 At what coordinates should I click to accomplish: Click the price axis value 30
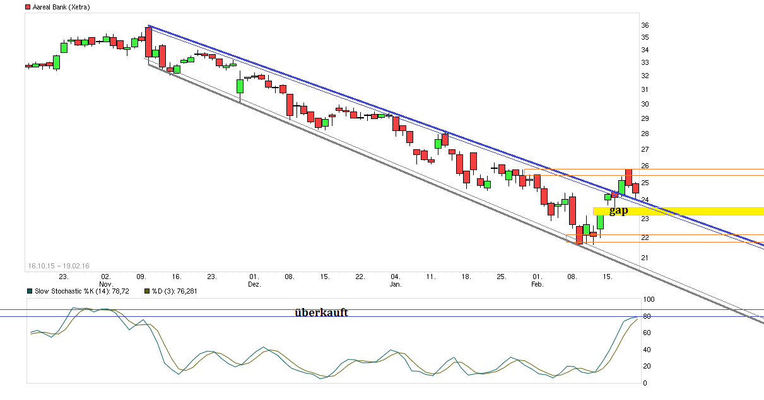coord(645,104)
